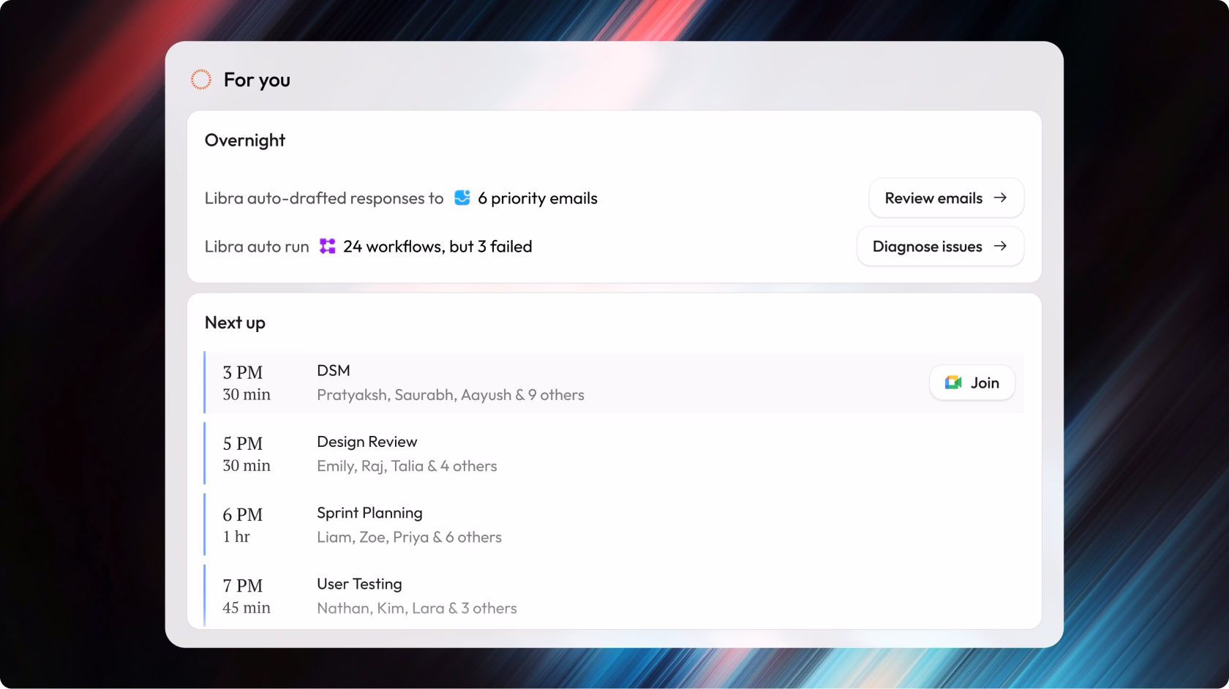Open Review emails
Screen dimensions: 1229x689
(x=947, y=197)
